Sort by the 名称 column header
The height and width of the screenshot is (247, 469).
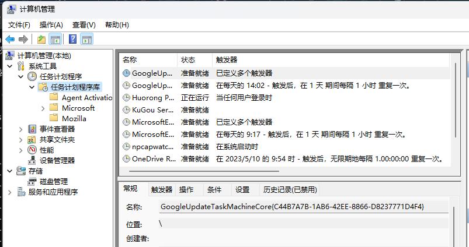click(148, 59)
